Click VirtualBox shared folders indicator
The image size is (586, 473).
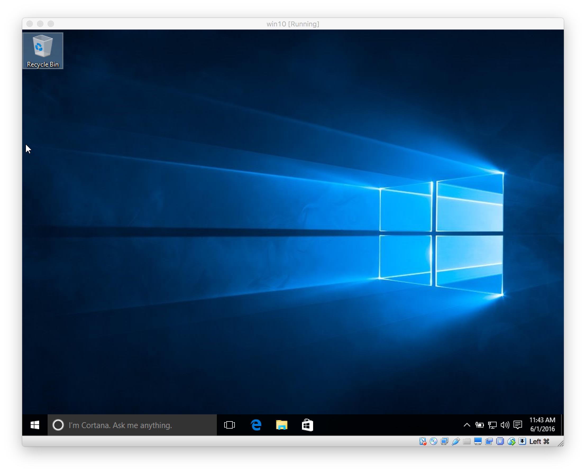pos(466,441)
